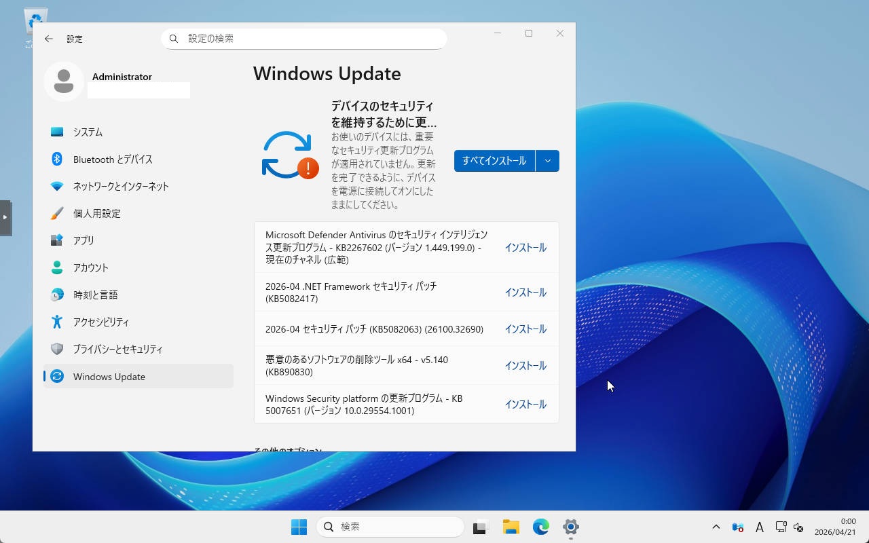Install the Defender Antivirus KB2267602 update

525,248
